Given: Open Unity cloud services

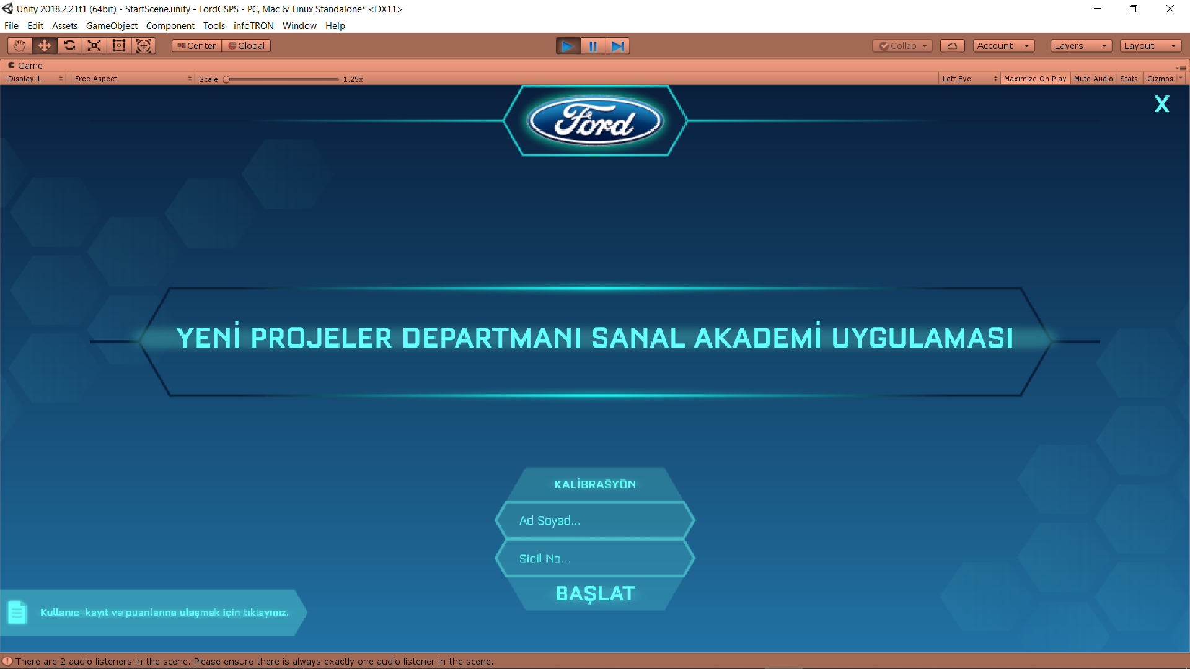Looking at the screenshot, I should point(953,46).
